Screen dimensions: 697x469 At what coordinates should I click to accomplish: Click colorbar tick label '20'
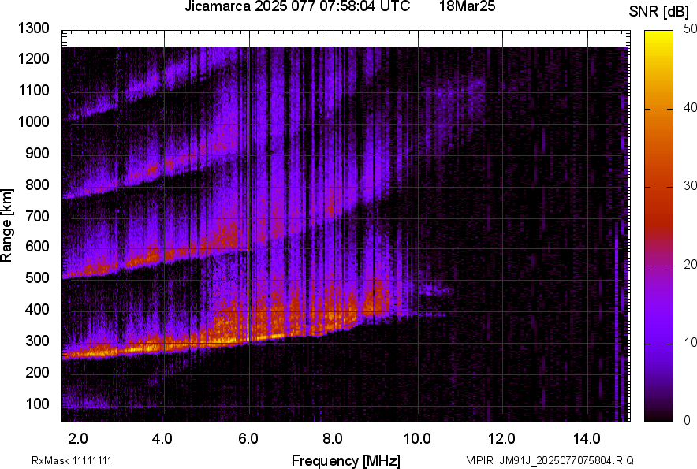click(x=691, y=264)
